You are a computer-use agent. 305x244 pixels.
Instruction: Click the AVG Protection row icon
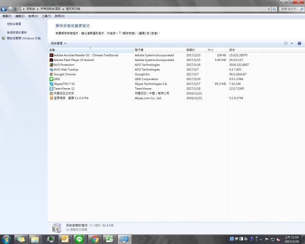(x=51, y=65)
